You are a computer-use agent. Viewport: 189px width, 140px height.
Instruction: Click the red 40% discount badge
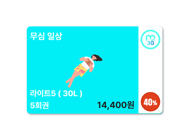150,102
